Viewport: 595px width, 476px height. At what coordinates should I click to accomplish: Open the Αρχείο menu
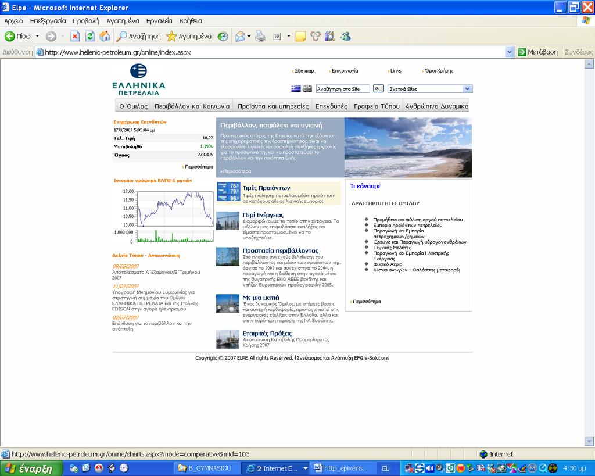[x=14, y=21]
